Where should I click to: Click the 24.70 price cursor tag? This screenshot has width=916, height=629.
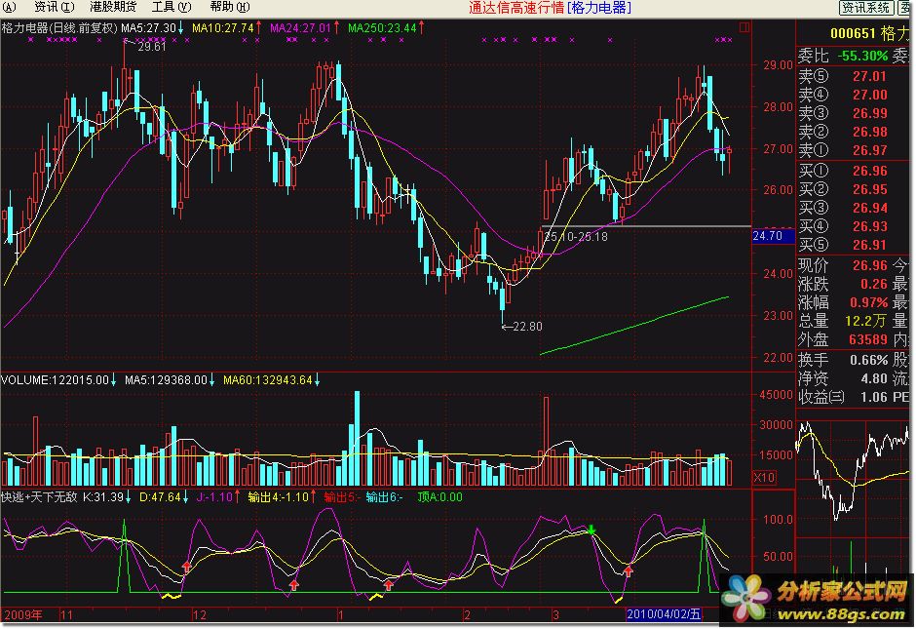(x=773, y=236)
